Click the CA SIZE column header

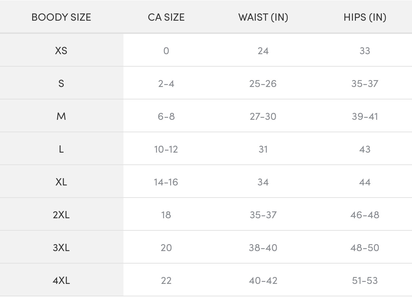pos(166,17)
